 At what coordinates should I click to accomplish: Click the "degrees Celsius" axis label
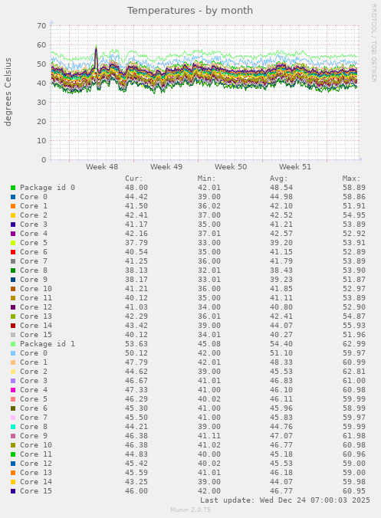[x=8, y=92]
